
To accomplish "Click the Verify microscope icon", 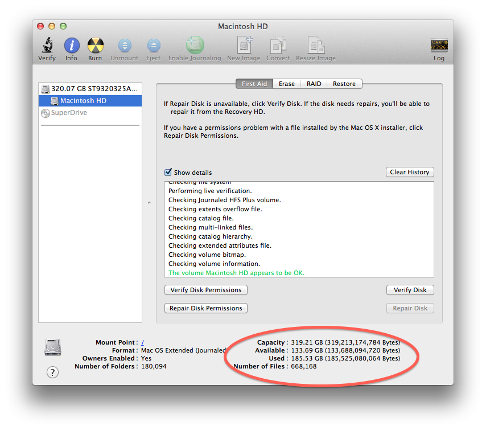I will 47,45.
